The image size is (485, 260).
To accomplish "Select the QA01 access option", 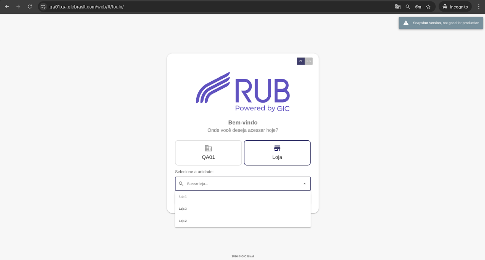I will (208, 153).
